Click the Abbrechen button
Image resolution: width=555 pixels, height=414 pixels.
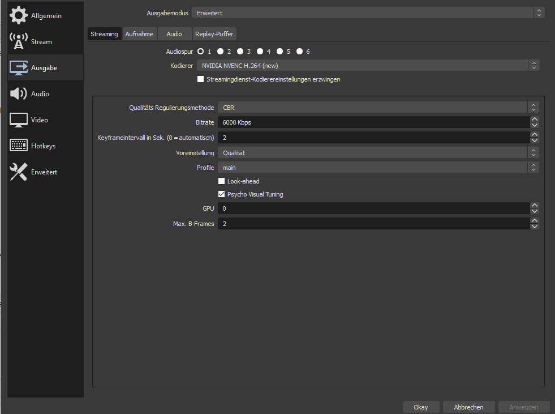coord(468,407)
